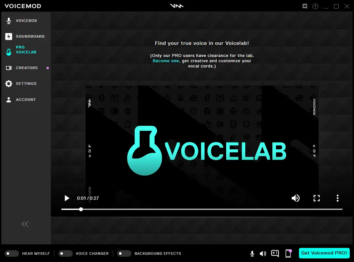Mute the video volume
This screenshot has width=354, height=262.
(x=296, y=198)
